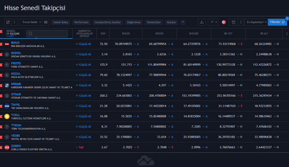Sort by BHO50 column header

click(160, 34)
